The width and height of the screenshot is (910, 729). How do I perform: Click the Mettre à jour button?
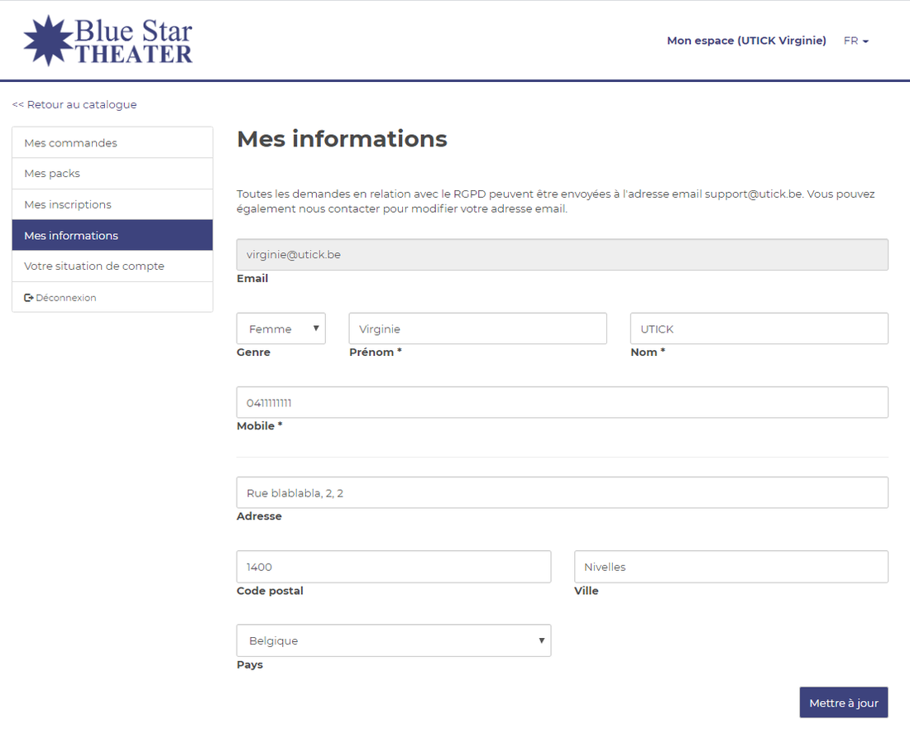coord(843,703)
